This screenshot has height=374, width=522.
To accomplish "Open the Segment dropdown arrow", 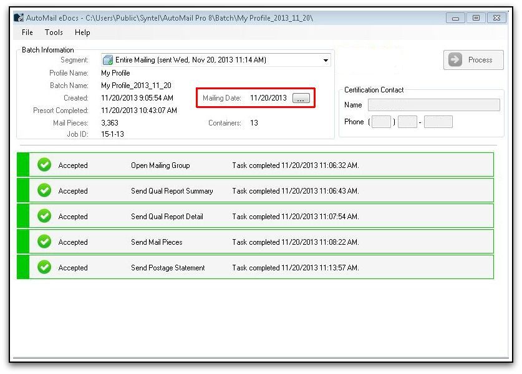I will (326, 61).
